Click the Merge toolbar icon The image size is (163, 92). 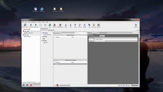(85, 26)
